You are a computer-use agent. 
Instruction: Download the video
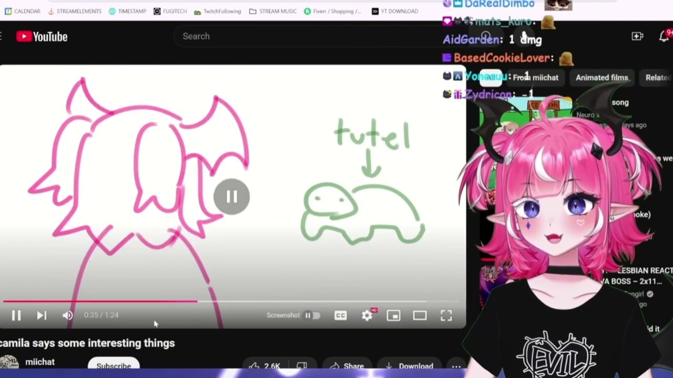click(409, 366)
